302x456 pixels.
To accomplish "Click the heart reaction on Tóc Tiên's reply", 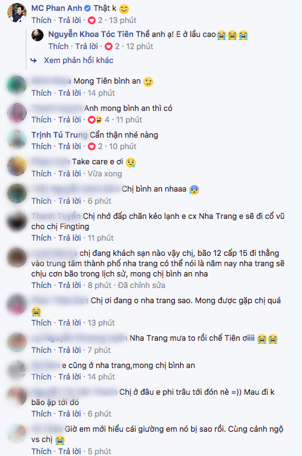I will tap(108, 47).
